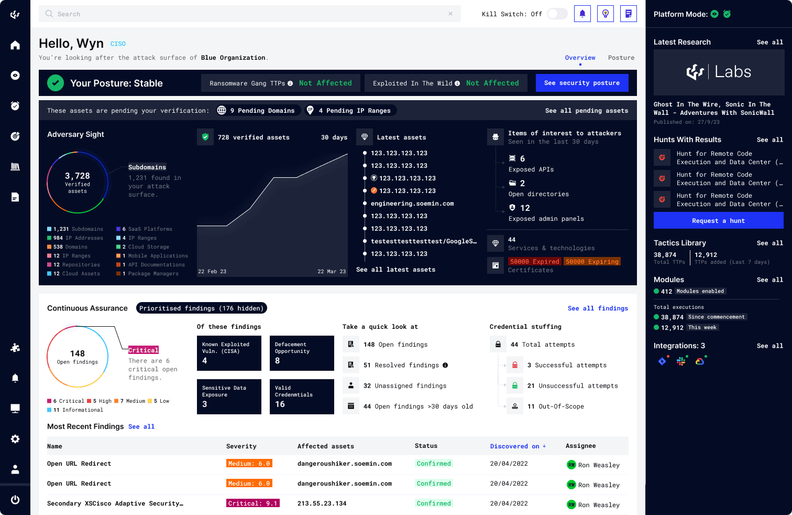The width and height of the screenshot is (792, 515).
Task: Click the 50000 Expired certificates tag
Action: (534, 262)
